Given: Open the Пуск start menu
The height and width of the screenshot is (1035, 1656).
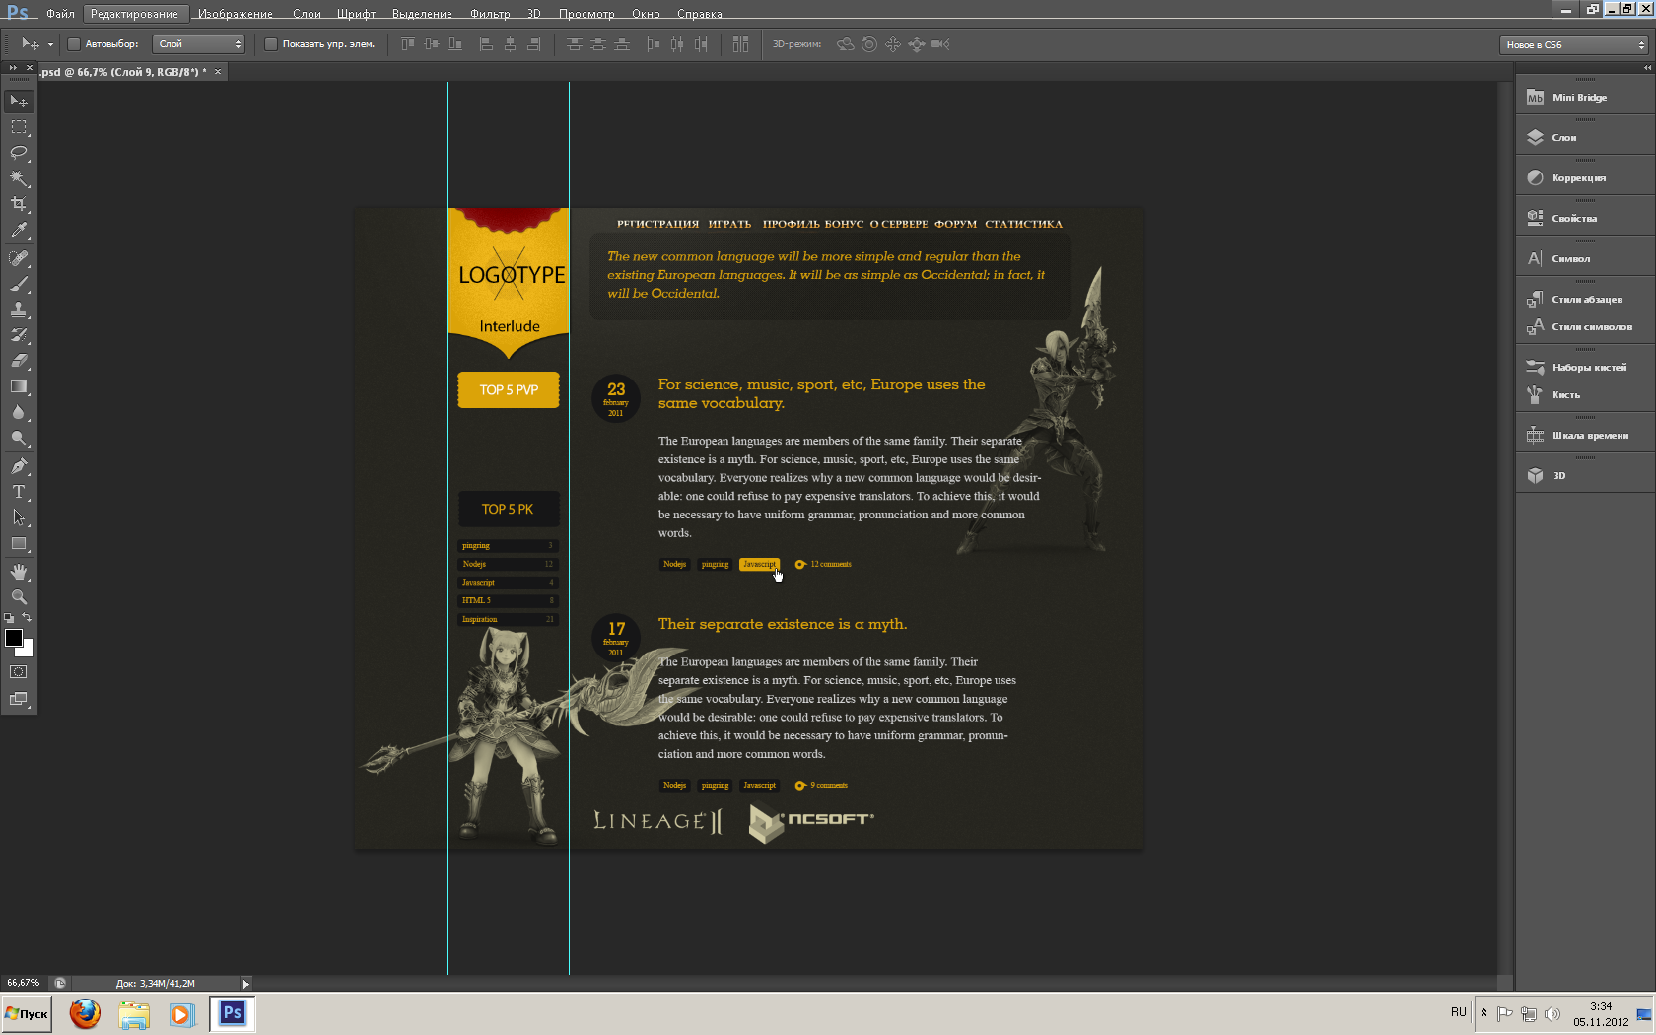Looking at the screenshot, I should click(x=27, y=1013).
